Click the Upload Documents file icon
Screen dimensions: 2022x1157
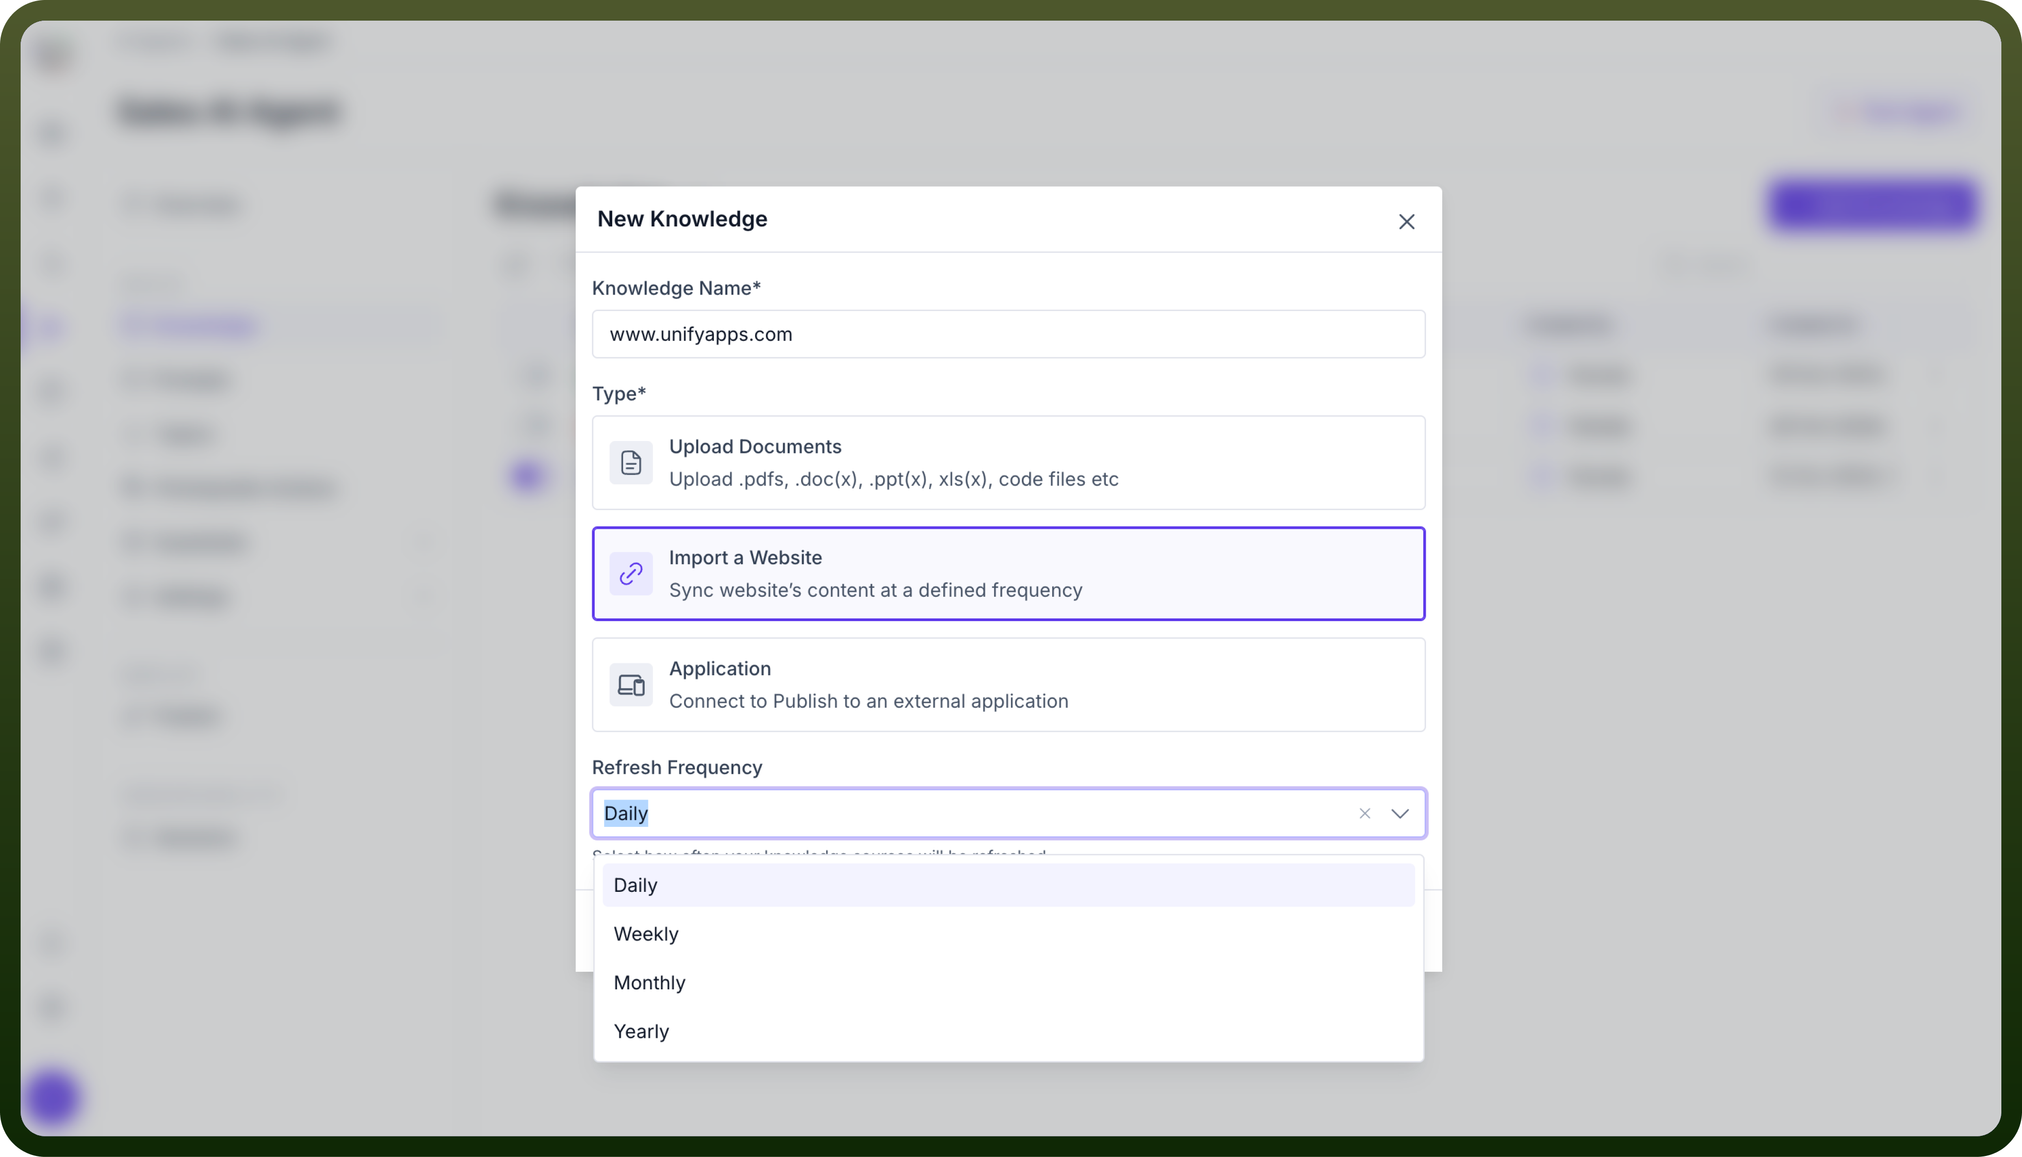tap(631, 463)
